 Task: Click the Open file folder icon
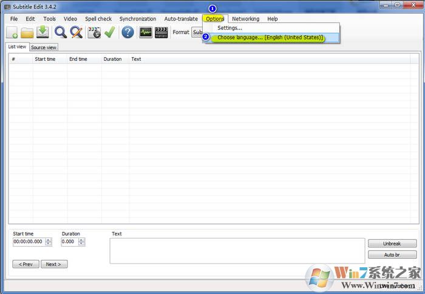pyautogui.click(x=27, y=32)
